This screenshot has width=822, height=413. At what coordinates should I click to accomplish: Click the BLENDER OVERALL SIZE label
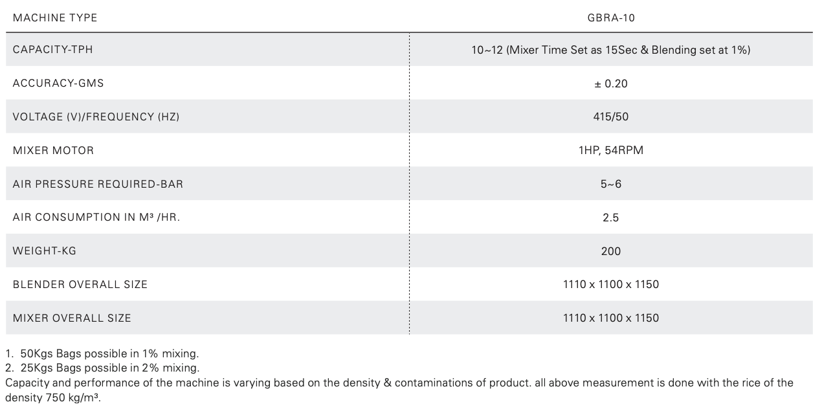(80, 284)
